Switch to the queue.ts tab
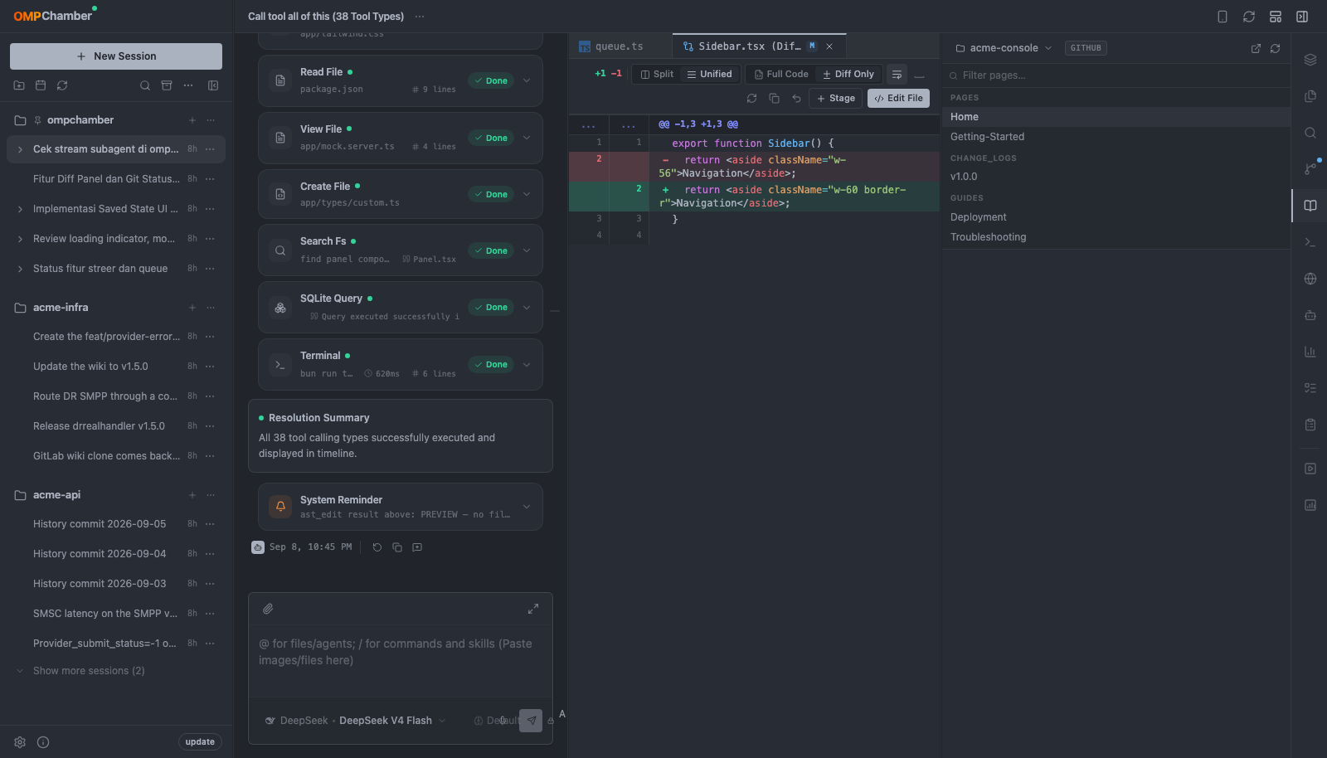The height and width of the screenshot is (758, 1327). (619, 46)
